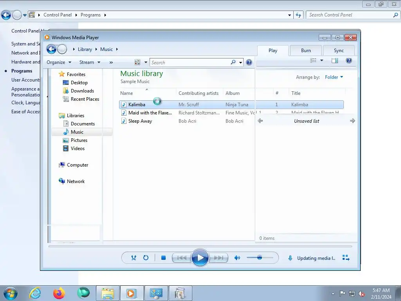Select Favorites in the navigation tree
The height and width of the screenshot is (301, 401).
[x=76, y=74]
